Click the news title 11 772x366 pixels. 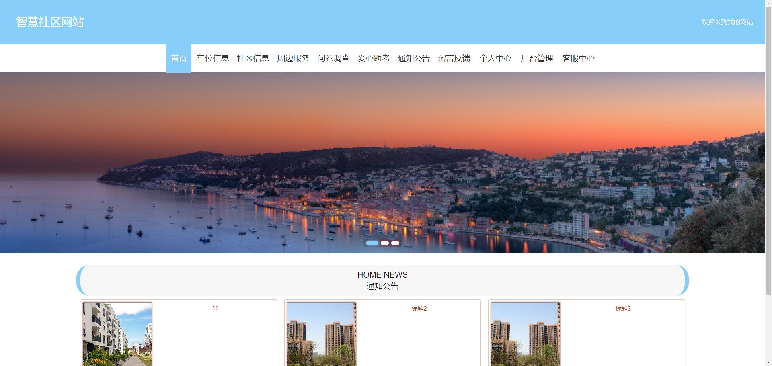[215, 308]
